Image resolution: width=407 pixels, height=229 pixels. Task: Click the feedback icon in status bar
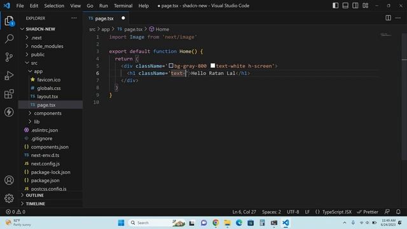(x=387, y=212)
